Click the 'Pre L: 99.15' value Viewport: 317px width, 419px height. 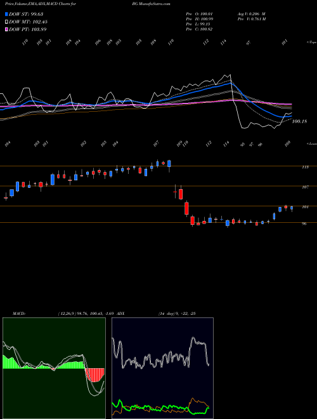click(x=198, y=24)
